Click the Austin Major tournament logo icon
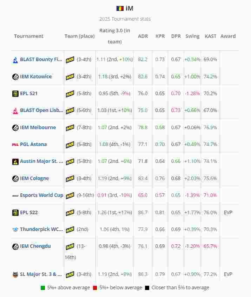Image resolution: width=251 pixels, height=297 pixels. point(15,161)
